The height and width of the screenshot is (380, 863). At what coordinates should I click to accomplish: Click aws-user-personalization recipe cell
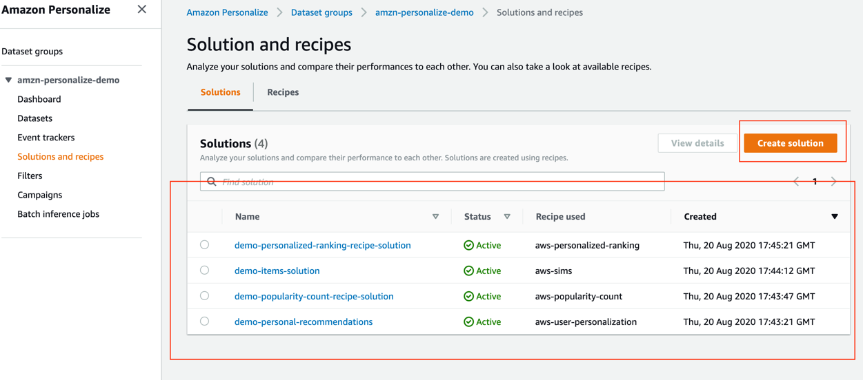click(x=586, y=321)
